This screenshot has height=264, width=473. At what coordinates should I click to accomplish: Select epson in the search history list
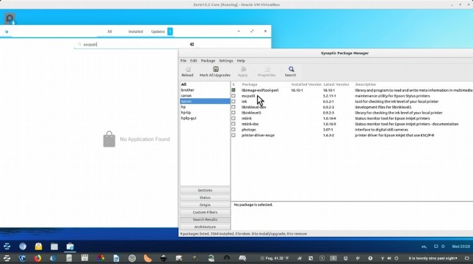pyautogui.click(x=205, y=101)
